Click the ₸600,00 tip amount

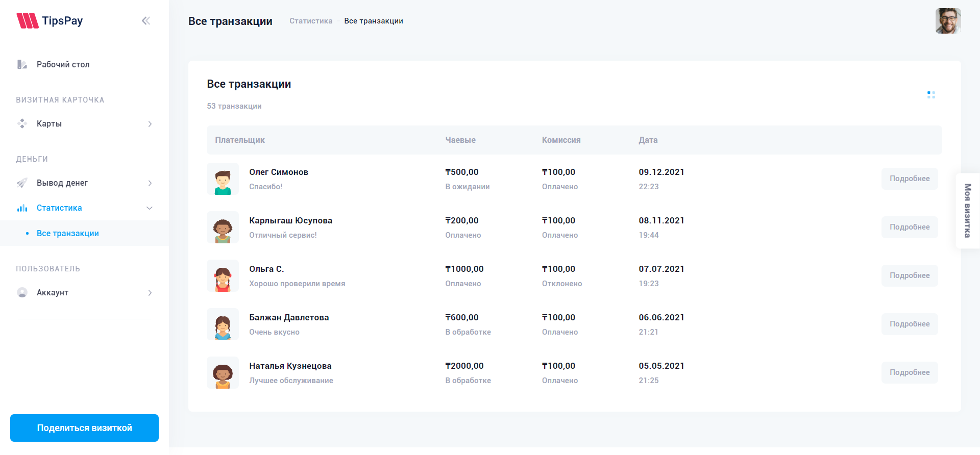click(x=462, y=317)
